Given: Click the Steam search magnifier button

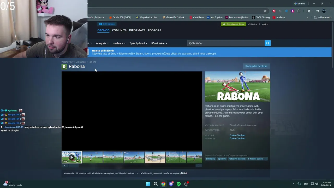Looking at the screenshot, I should click(x=267, y=43).
